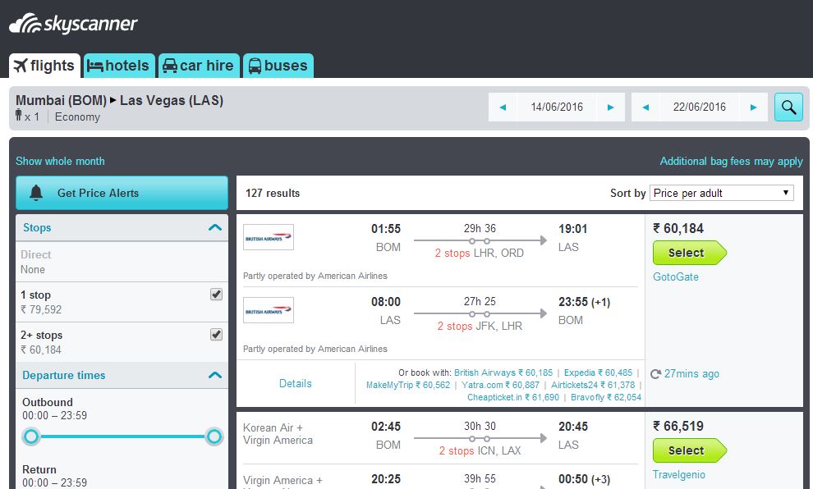Screen dimensions: 813x489
Task: Open the Sort by dropdown
Action: pyautogui.click(x=721, y=193)
